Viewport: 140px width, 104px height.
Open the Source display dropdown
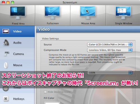pyautogui.click(x=110, y=45)
